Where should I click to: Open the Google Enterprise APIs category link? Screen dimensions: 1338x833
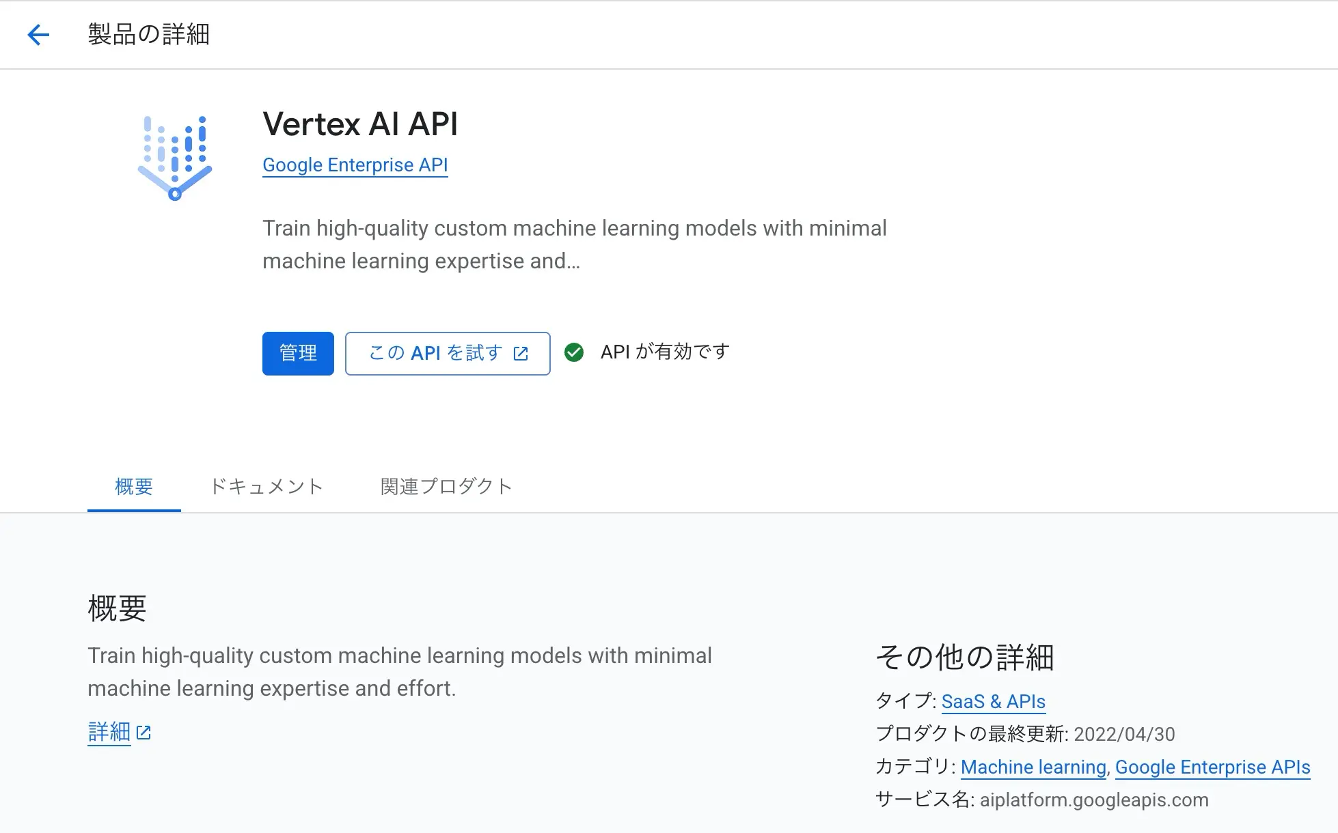click(1213, 767)
